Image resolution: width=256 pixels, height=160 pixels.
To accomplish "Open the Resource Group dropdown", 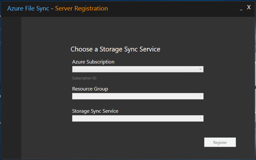I will pyautogui.click(x=137, y=96).
